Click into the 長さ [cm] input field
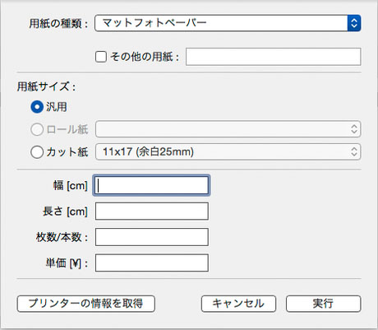Viewport: 378px width, 330px height. coord(152,211)
